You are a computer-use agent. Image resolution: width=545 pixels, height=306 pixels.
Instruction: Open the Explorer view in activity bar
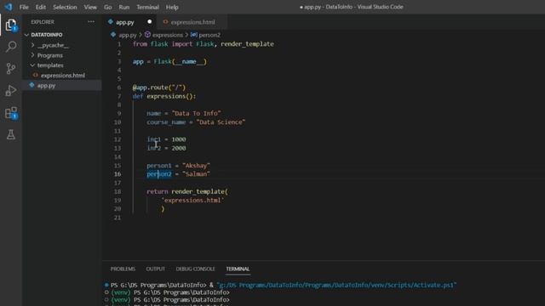click(x=11, y=25)
